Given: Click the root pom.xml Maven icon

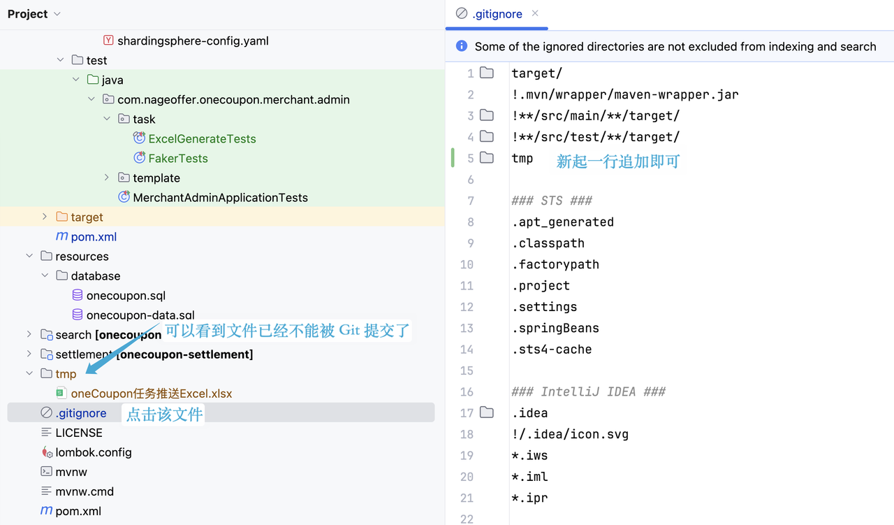Looking at the screenshot, I should pyautogui.click(x=47, y=510).
